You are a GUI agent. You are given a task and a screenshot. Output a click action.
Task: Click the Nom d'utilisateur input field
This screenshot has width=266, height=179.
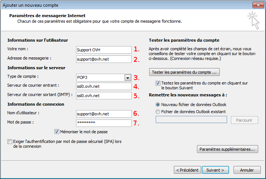(x=103, y=114)
